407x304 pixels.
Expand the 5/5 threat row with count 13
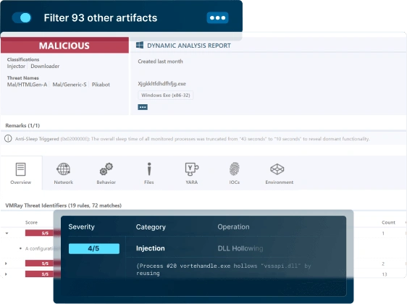pyautogui.click(x=6, y=274)
